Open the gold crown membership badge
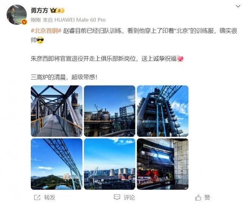 57,10
